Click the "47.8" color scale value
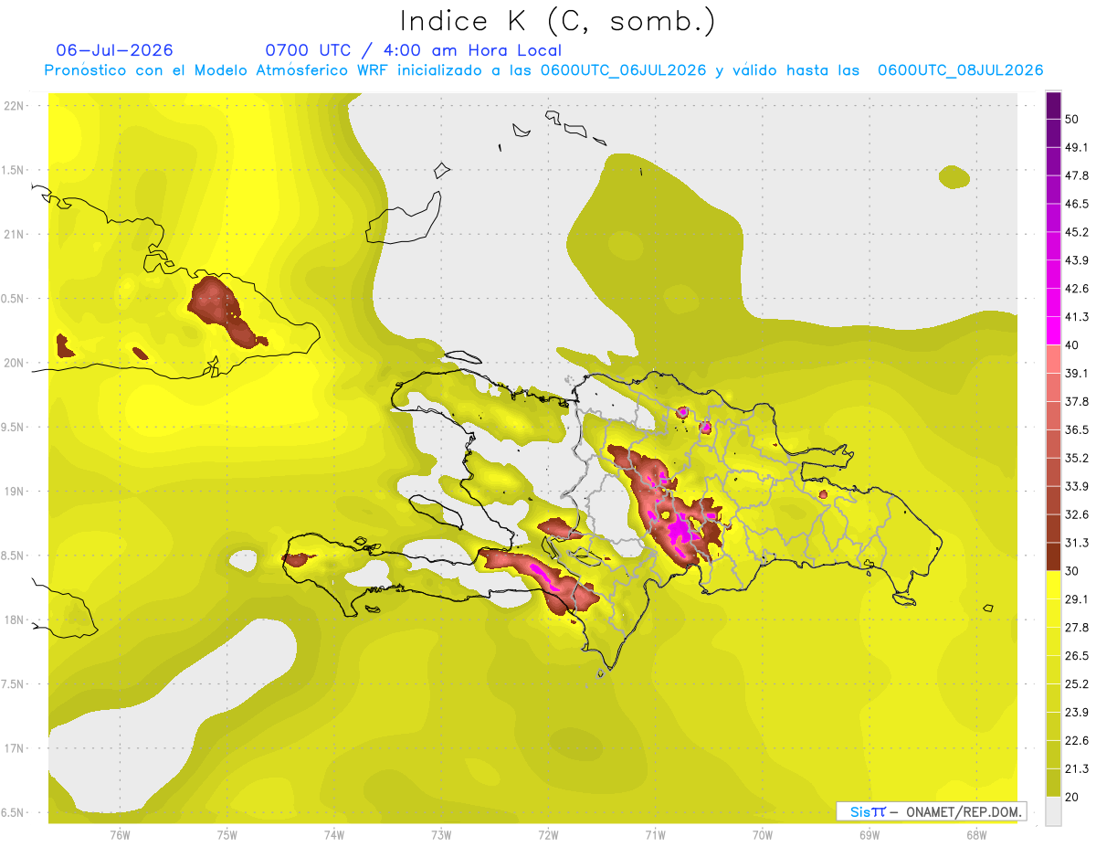This screenshot has width=1096, height=847. [x=1077, y=175]
